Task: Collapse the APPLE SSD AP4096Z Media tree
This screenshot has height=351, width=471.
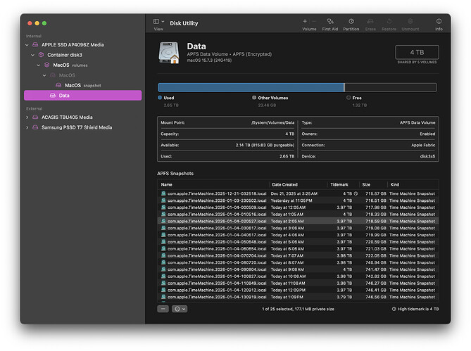Action: (27, 44)
